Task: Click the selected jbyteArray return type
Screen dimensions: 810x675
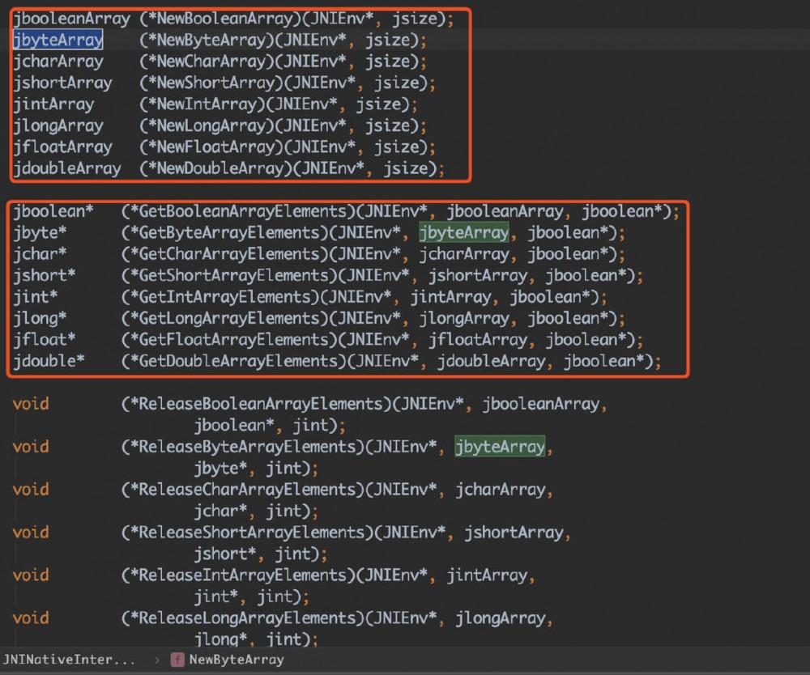Action: pos(58,40)
